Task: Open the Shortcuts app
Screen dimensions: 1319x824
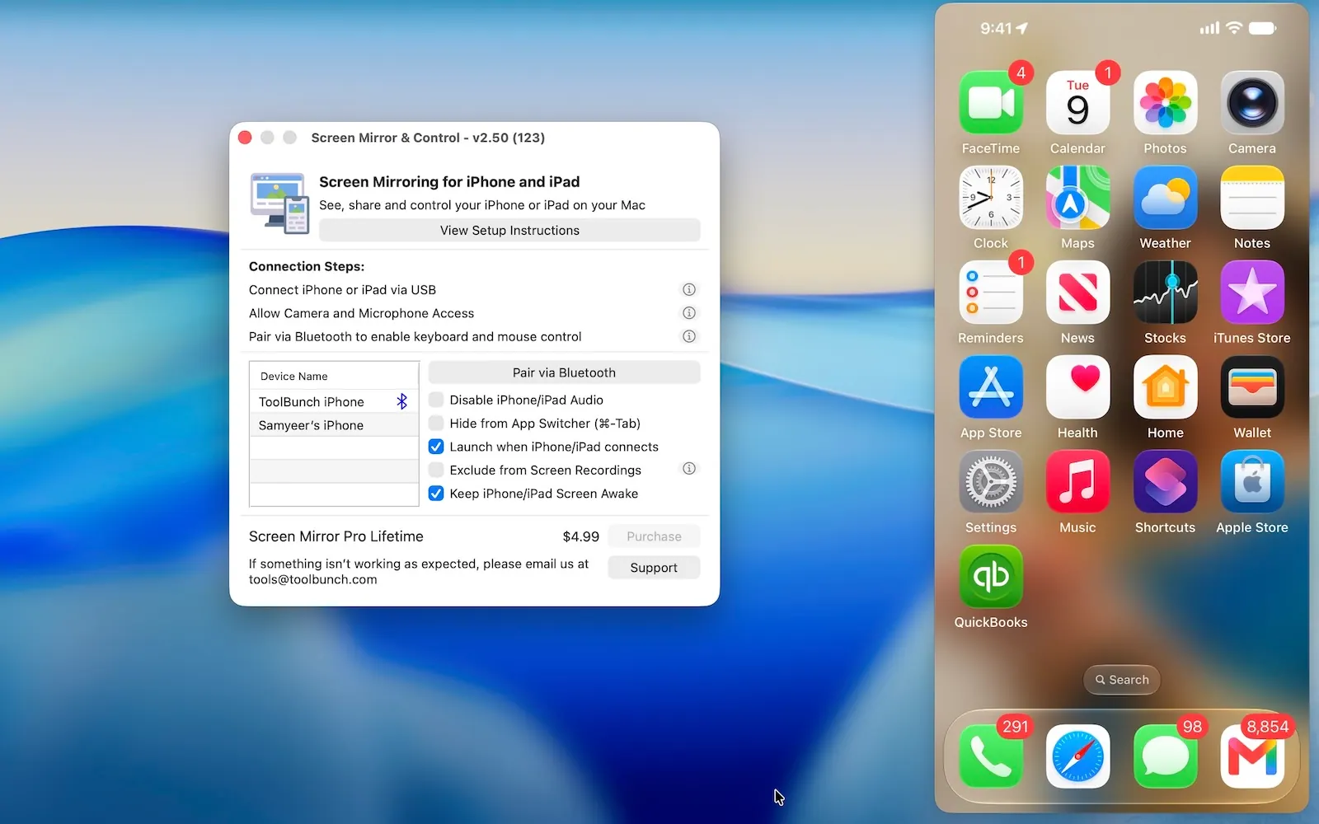Action: click(x=1165, y=482)
